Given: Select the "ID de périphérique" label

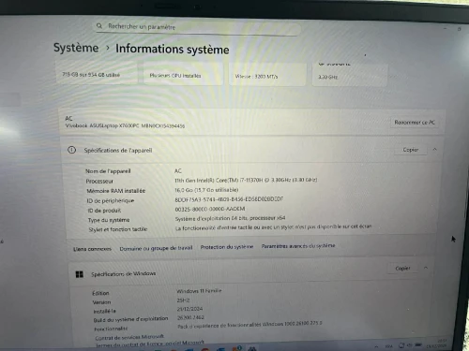Looking at the screenshot, I should tap(111, 200).
